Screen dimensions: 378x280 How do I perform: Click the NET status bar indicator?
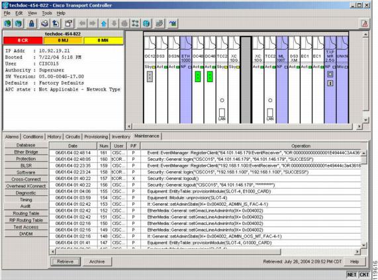pos(352,275)
